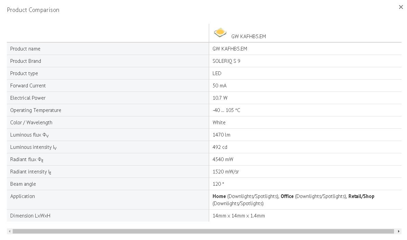407x240 pixels.
Task: Select the SOLERIQ S 9 brand value
Action: coord(226,61)
